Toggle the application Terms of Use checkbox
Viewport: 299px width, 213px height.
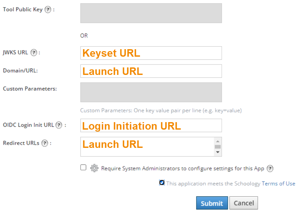(x=162, y=183)
